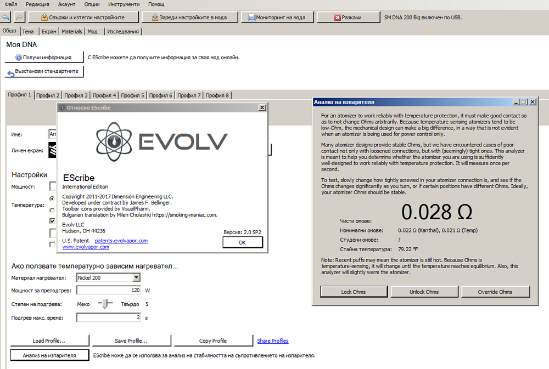Toggle the checked checkbox under Температура

pos(52,221)
